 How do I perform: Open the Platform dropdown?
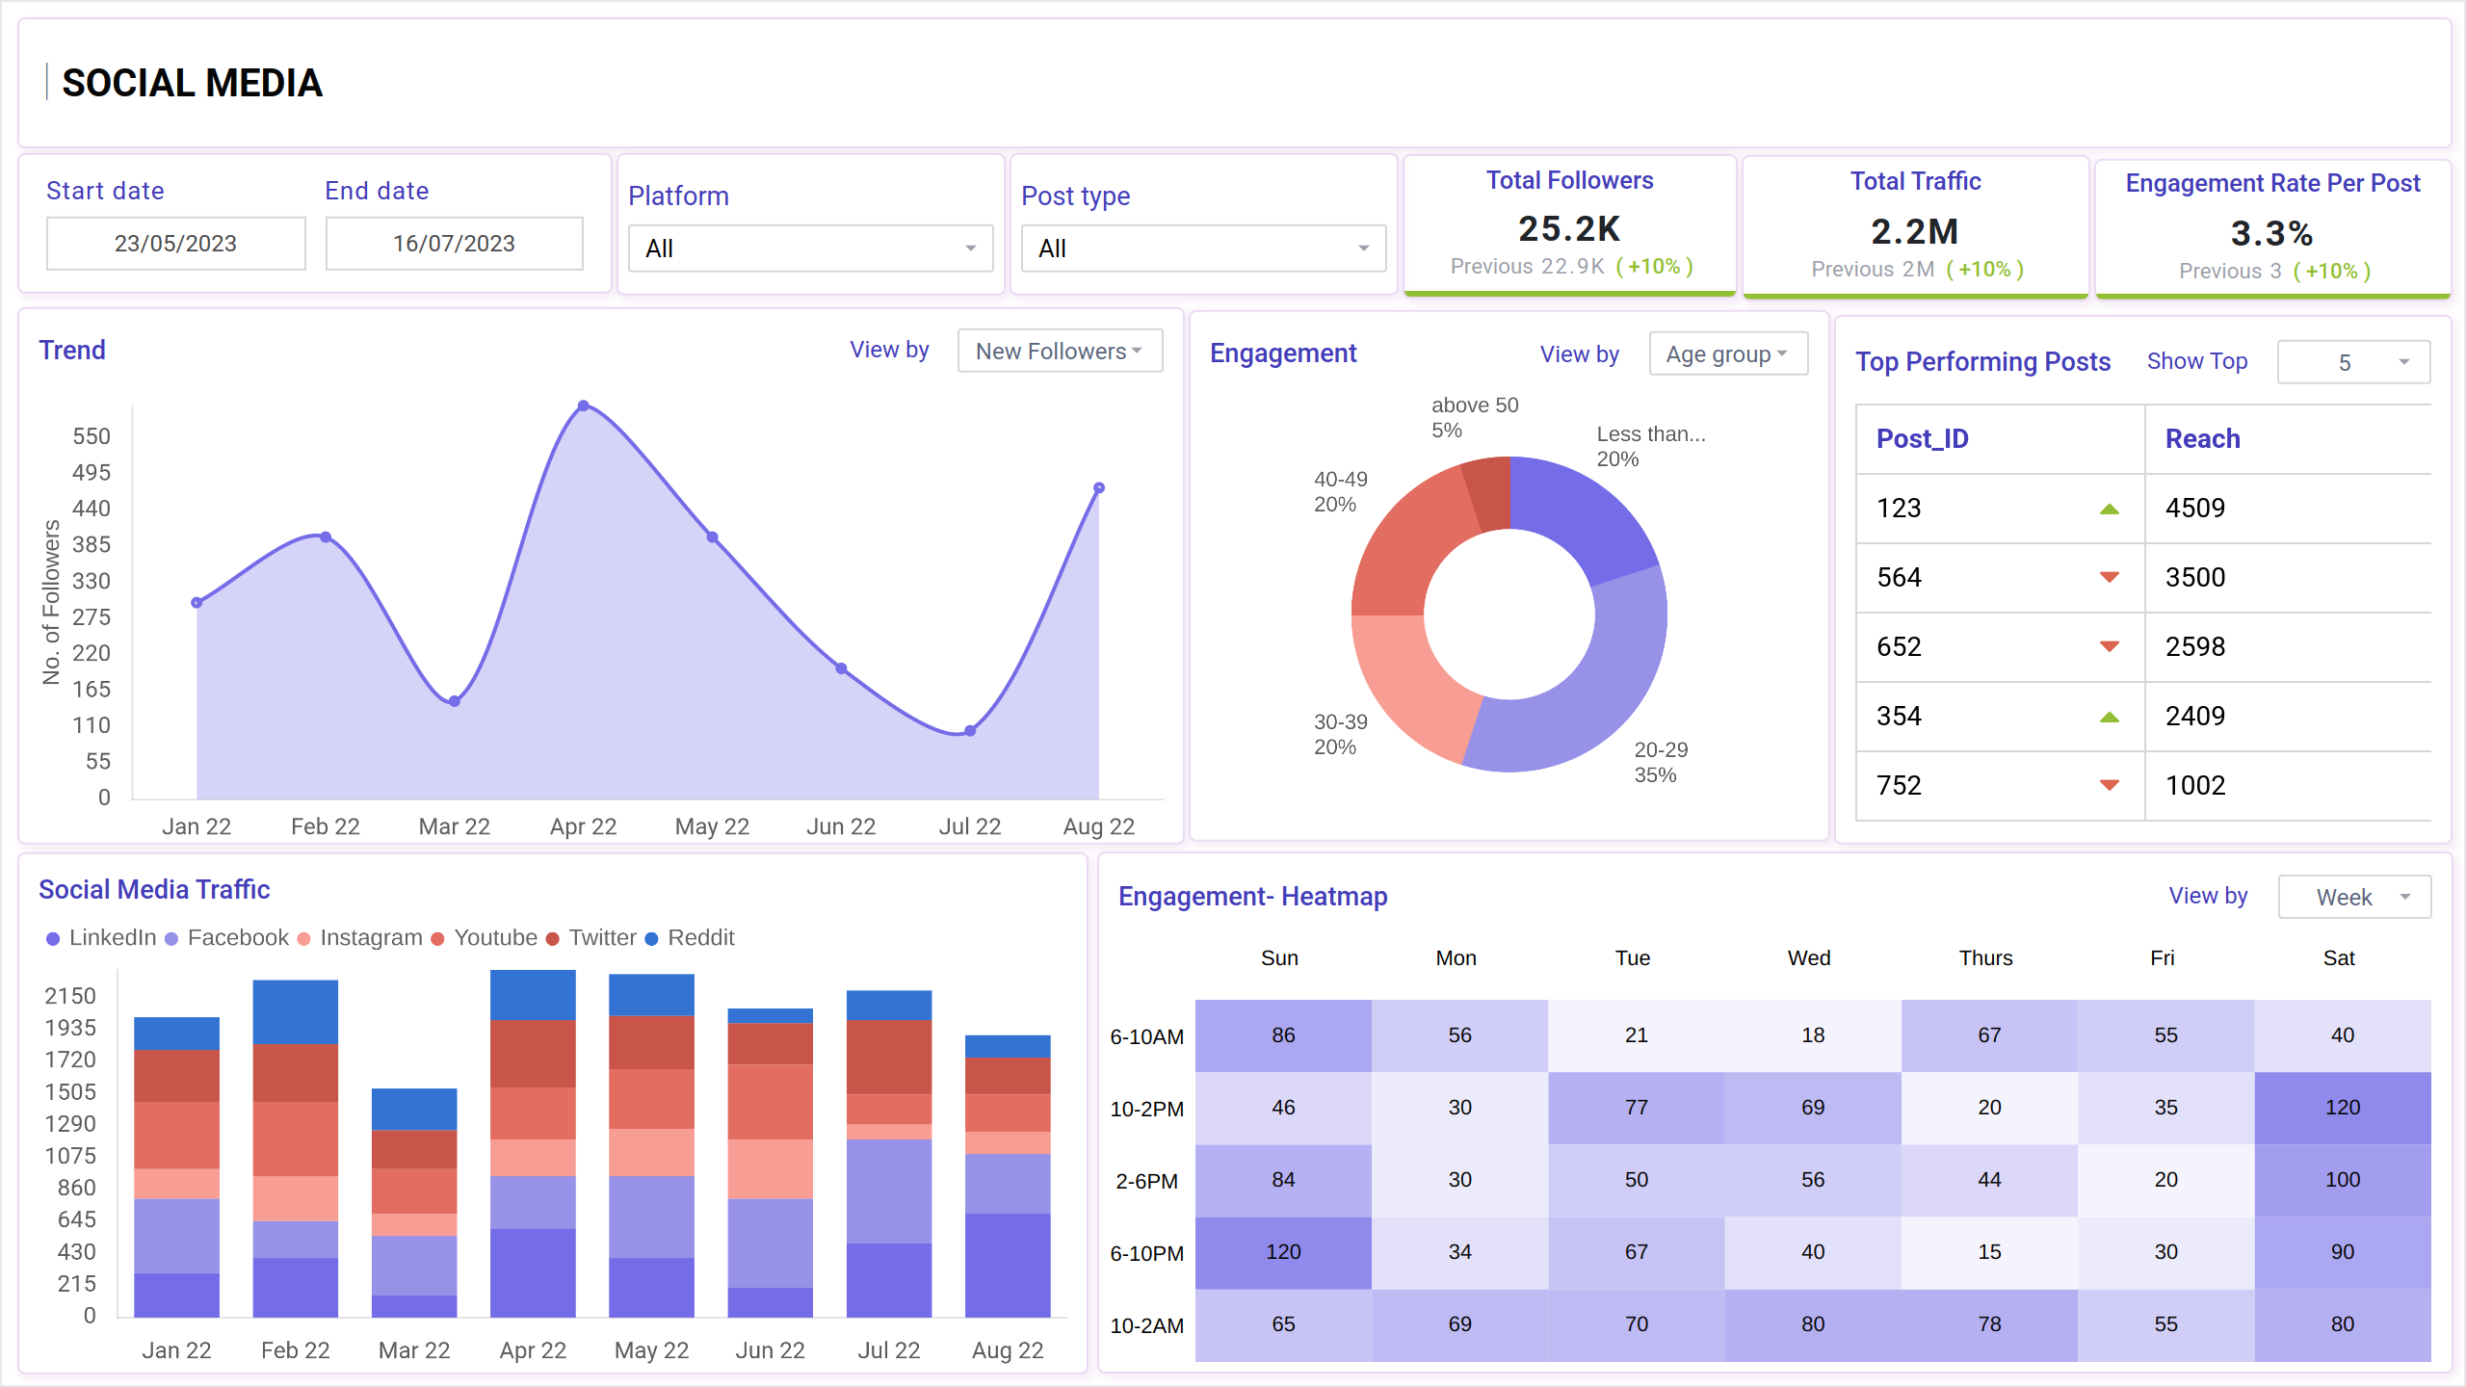[810, 249]
